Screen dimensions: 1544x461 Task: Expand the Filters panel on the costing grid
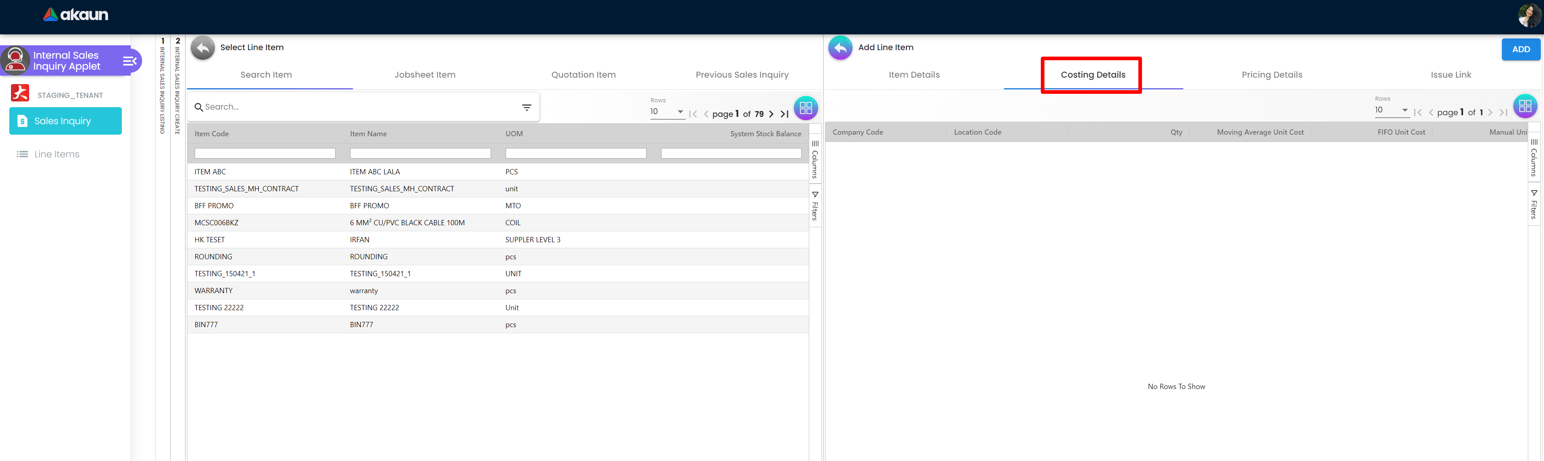point(1533,204)
